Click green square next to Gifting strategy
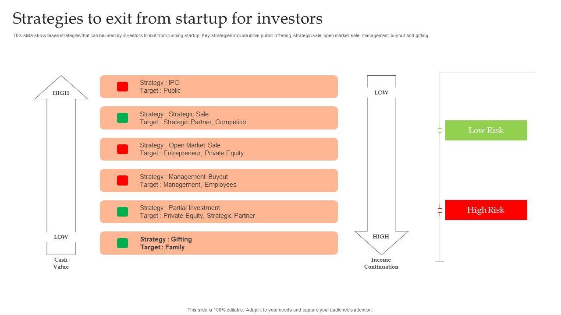This screenshot has width=561, height=315. (x=122, y=243)
